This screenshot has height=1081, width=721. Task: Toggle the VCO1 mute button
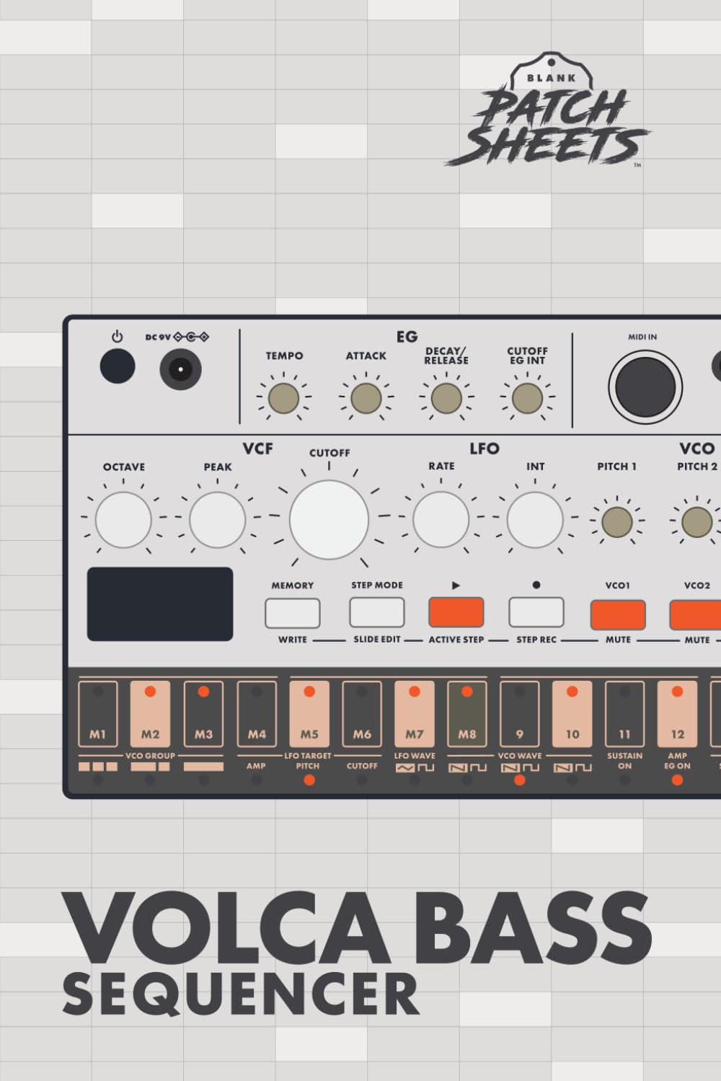[x=618, y=615]
